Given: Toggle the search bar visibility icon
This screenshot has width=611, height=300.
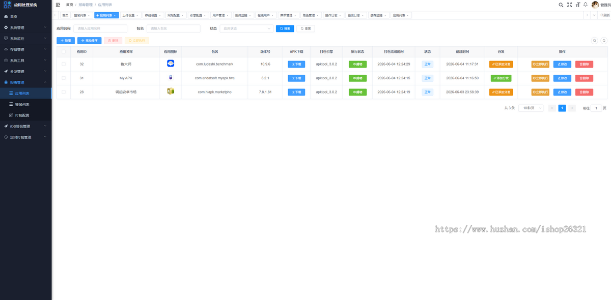Looking at the screenshot, I should point(594,40).
